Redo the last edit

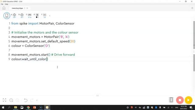(32, 100)
